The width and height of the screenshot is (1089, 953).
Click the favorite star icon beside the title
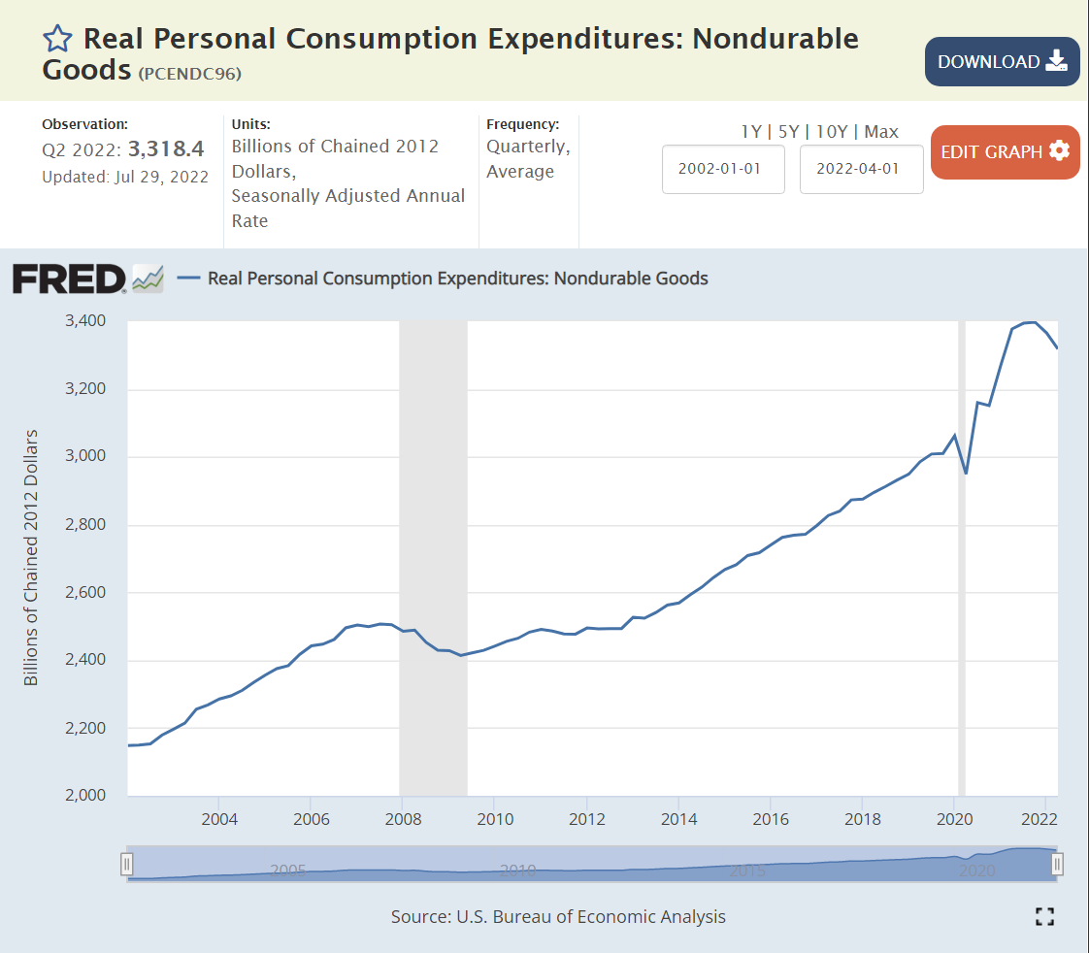(x=57, y=39)
